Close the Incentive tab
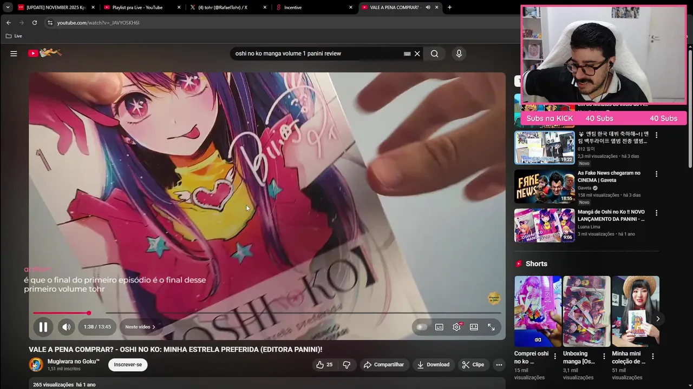This screenshot has width=693, height=389. [x=351, y=8]
